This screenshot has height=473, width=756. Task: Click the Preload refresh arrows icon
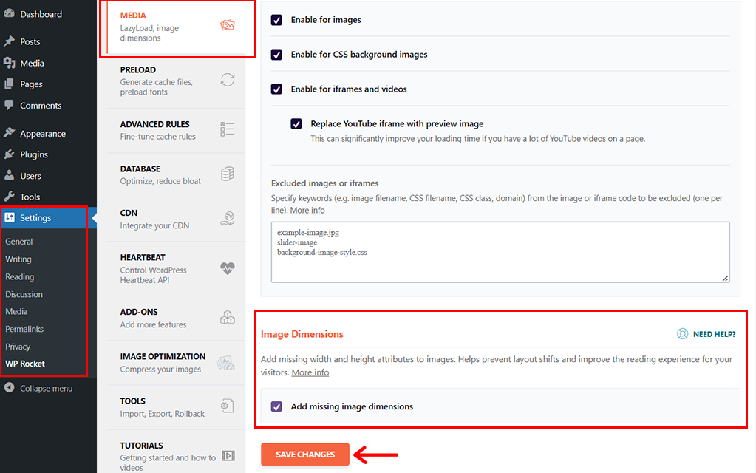[228, 80]
